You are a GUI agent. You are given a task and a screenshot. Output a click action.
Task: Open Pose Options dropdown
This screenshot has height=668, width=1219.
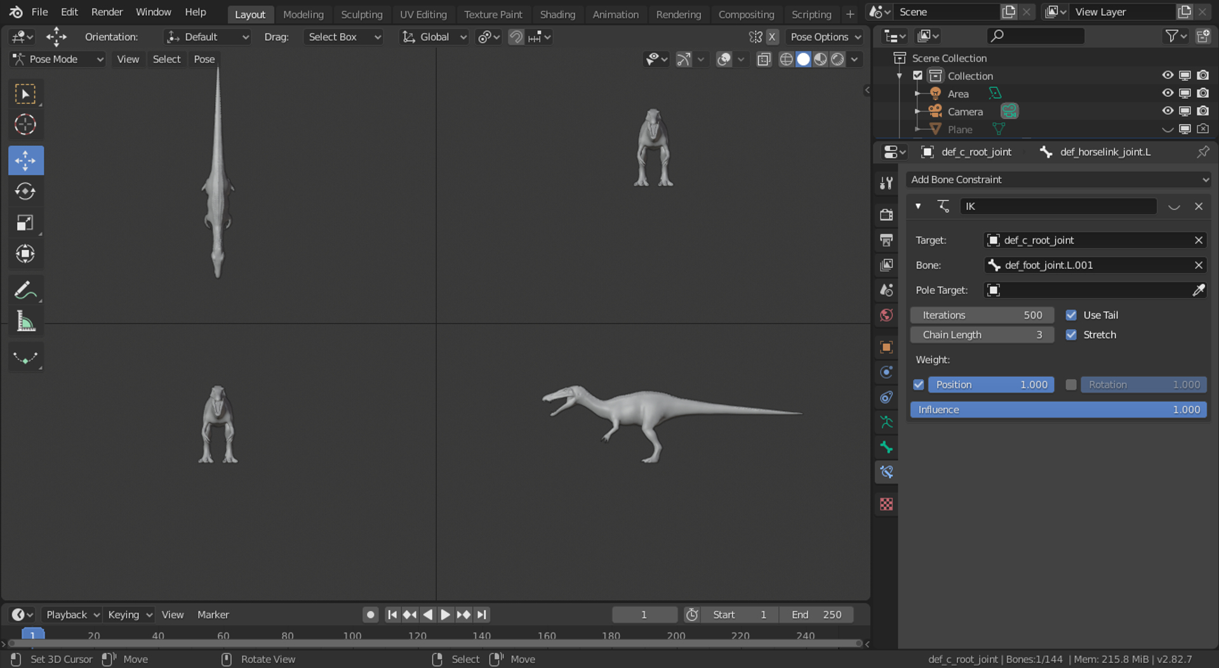[x=825, y=37]
